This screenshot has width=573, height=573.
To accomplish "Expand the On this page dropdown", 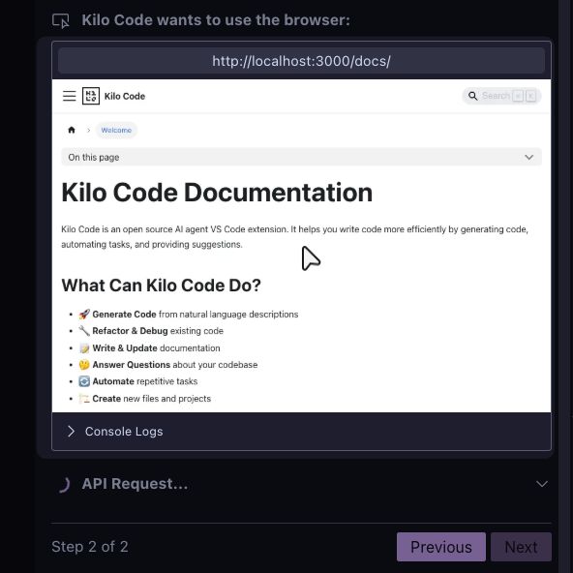I will point(301,157).
